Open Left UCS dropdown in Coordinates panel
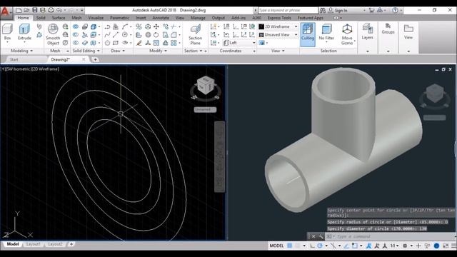Screen dimensions: 457x257 click(240, 43)
